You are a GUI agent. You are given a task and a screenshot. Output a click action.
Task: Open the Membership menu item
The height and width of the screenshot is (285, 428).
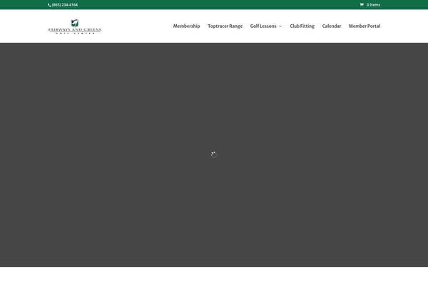click(x=186, y=26)
